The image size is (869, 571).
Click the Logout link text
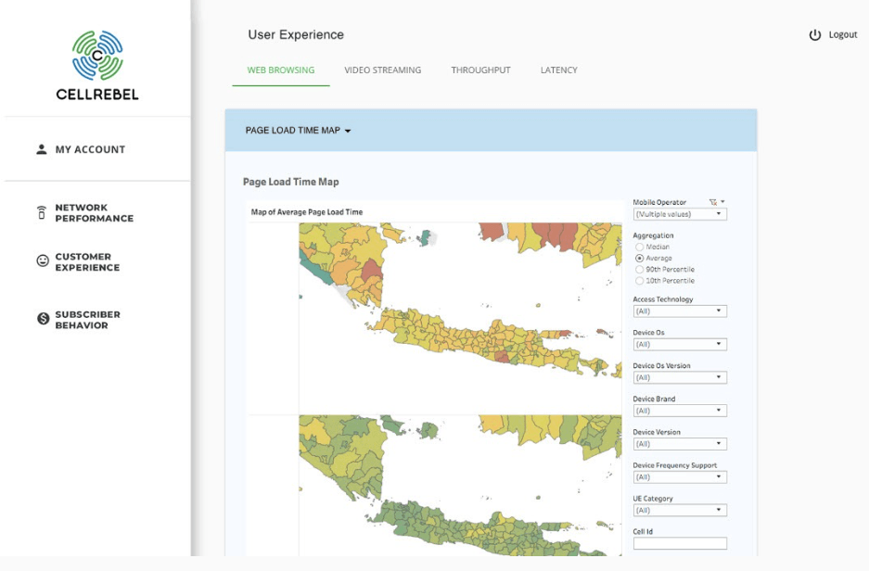point(842,35)
